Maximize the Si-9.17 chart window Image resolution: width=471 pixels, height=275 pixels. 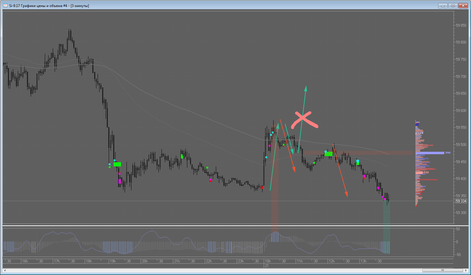pyautogui.click(x=453, y=6)
